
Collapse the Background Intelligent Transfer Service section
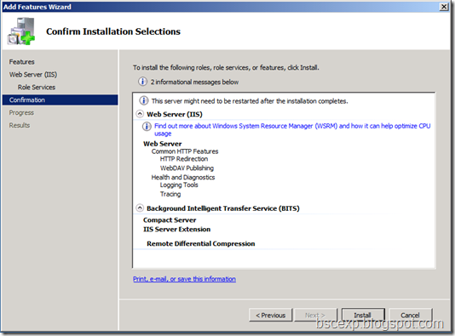(x=140, y=208)
